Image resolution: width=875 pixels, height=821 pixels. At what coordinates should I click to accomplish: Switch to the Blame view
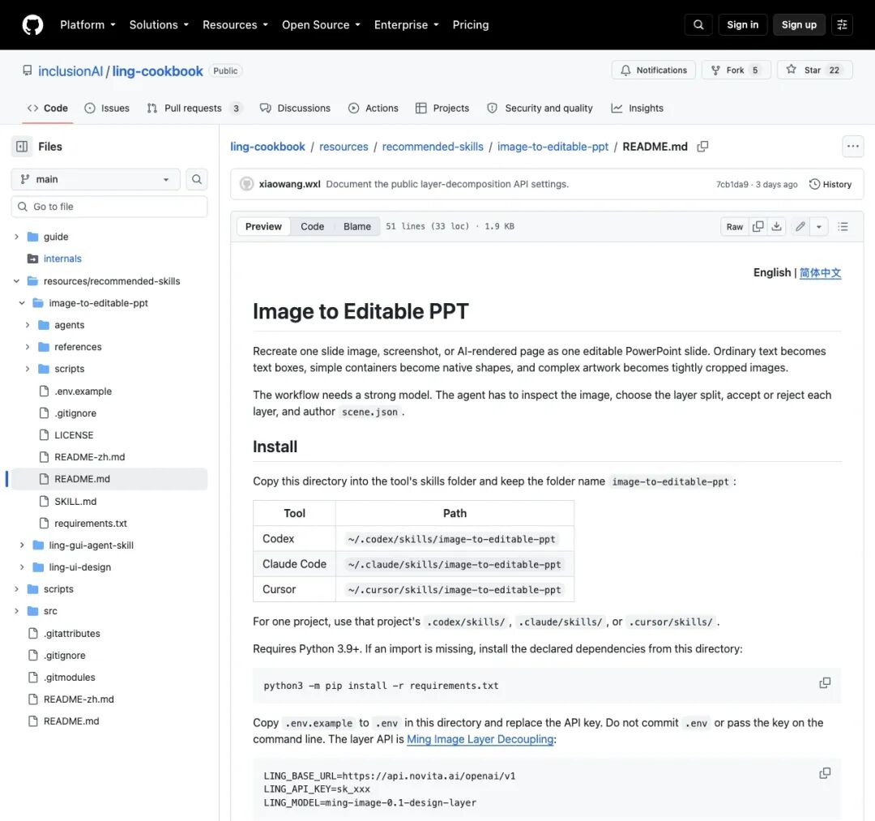(x=357, y=226)
